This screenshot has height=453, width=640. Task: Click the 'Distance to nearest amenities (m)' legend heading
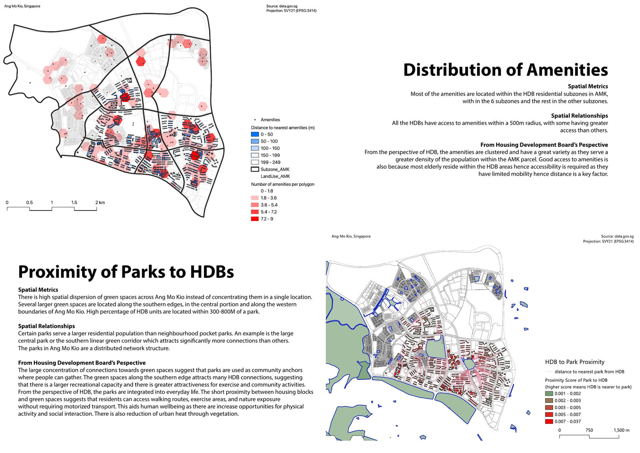(283, 128)
